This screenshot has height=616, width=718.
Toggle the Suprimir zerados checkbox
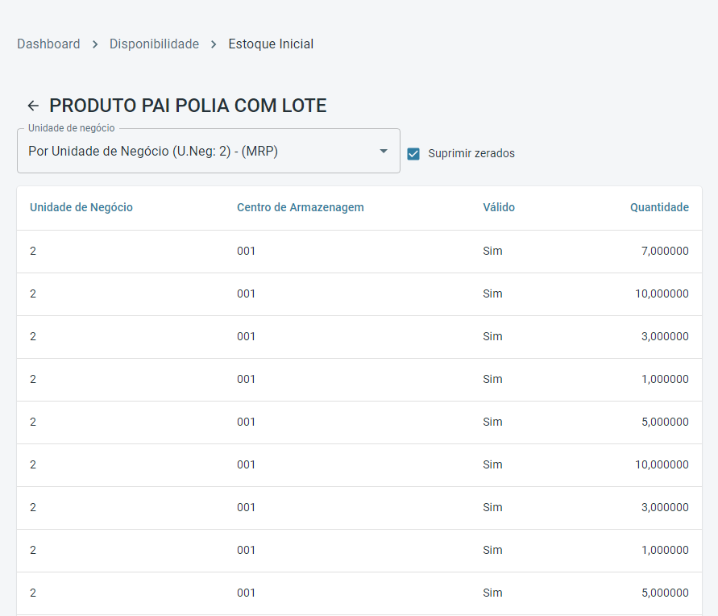pos(413,153)
